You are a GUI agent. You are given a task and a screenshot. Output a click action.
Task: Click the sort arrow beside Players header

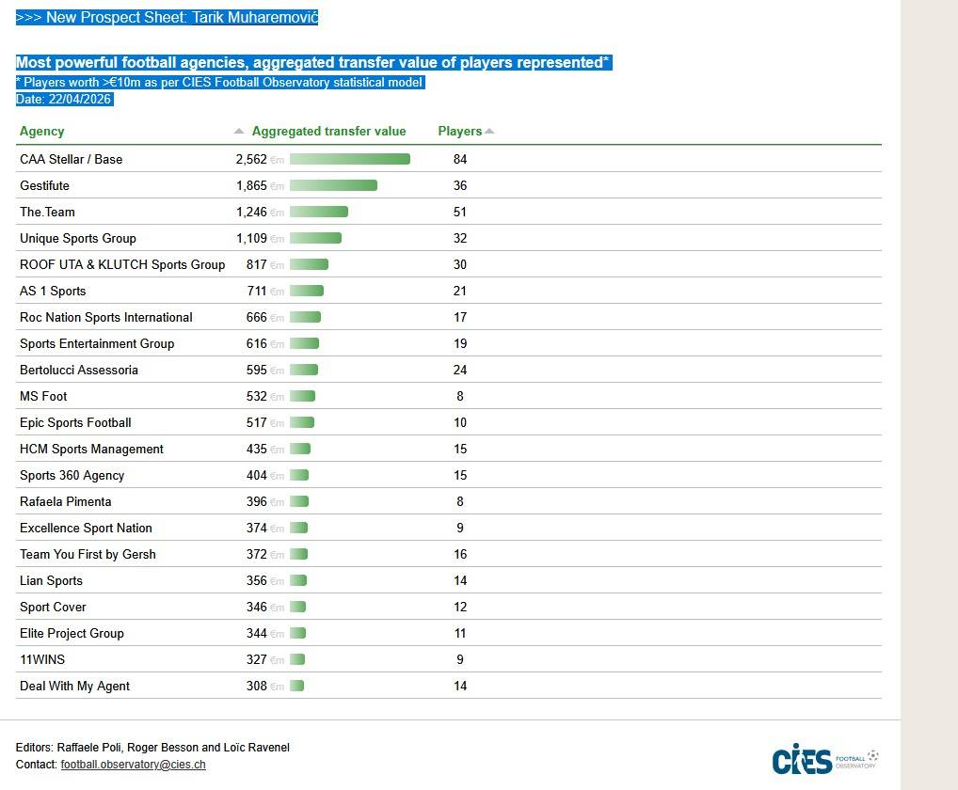coord(489,132)
